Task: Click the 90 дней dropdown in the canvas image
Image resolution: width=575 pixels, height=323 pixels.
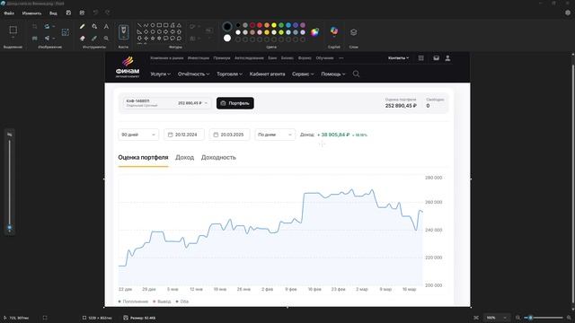Action: (x=138, y=135)
